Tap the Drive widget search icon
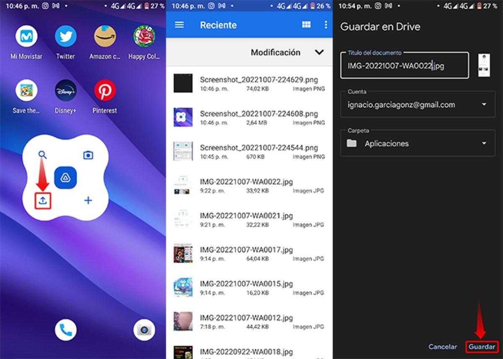503x359 pixels. pos(42,155)
